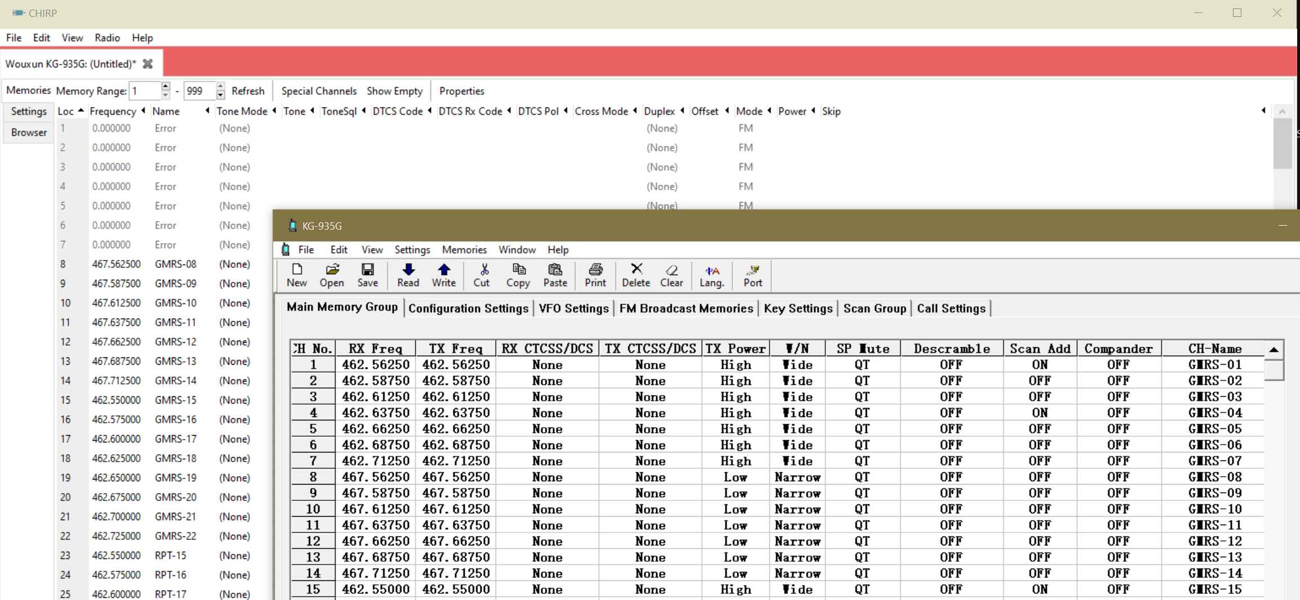Image resolution: width=1300 pixels, height=600 pixels.
Task: Change language with the Lang. icon
Action: 712,275
